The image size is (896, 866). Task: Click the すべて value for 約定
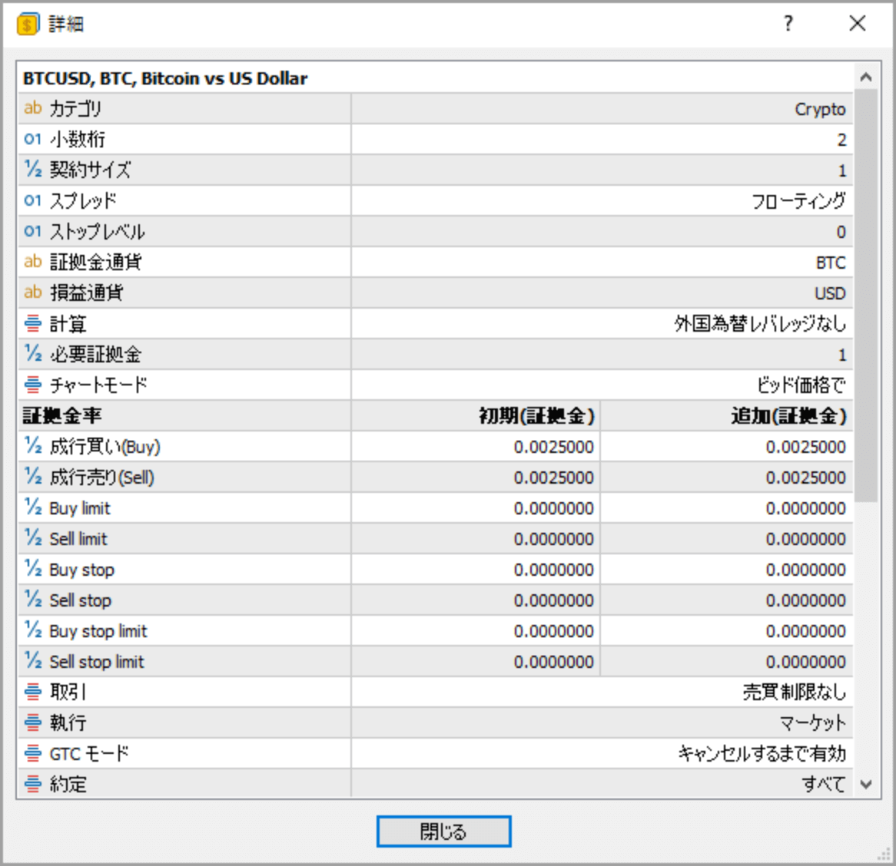[823, 785]
